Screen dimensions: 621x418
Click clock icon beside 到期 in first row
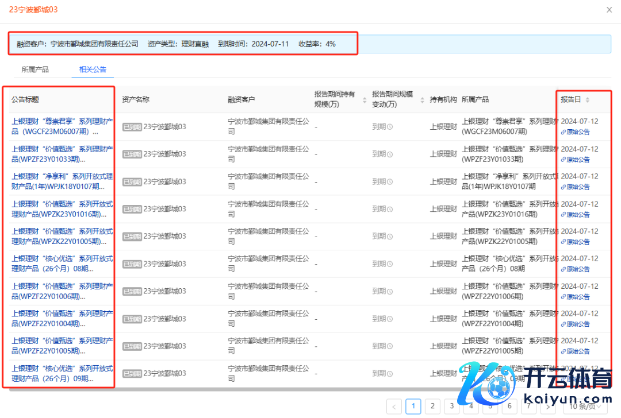click(x=390, y=127)
